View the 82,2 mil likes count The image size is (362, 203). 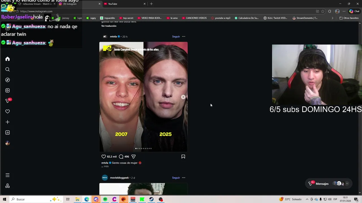112,156
